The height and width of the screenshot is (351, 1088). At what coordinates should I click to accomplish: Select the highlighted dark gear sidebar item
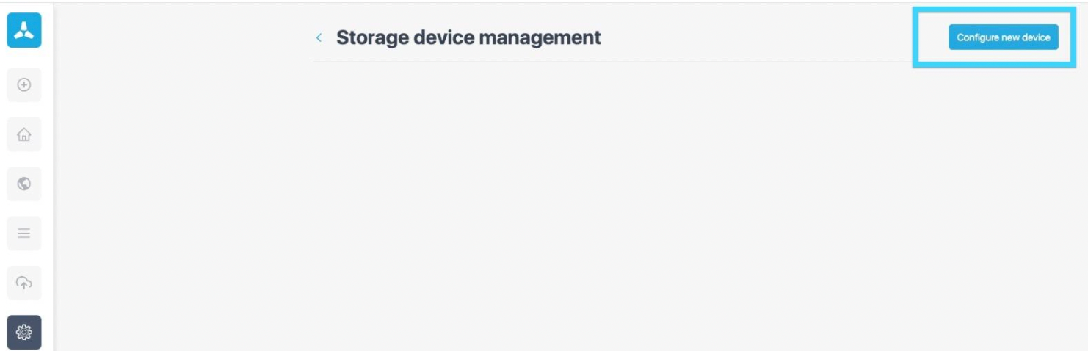(x=24, y=333)
